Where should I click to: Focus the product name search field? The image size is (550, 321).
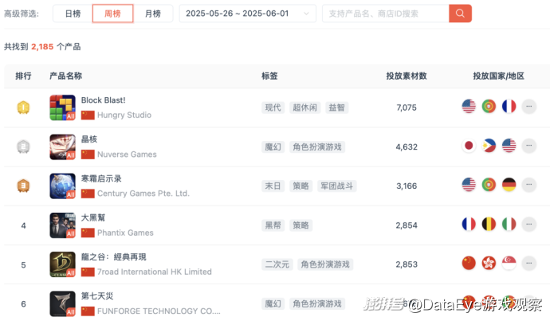pos(386,14)
